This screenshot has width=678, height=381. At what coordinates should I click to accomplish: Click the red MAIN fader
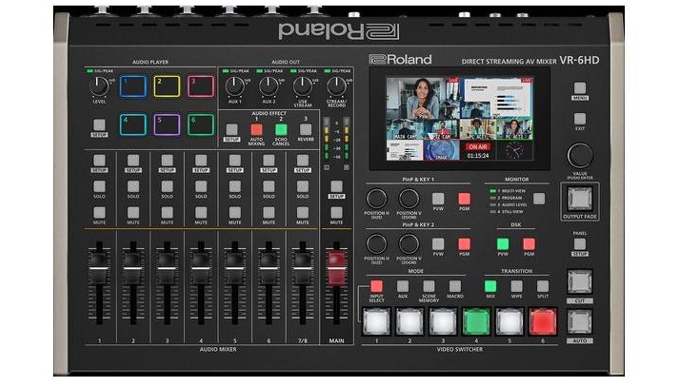point(337,269)
